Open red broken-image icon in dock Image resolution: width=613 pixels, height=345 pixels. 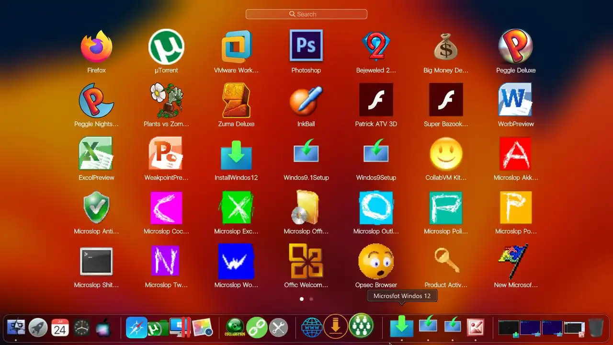pos(476,327)
